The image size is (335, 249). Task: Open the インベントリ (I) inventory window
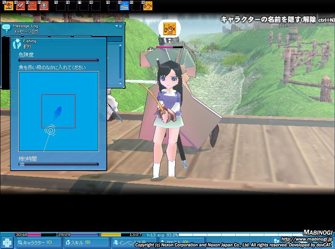134,243
